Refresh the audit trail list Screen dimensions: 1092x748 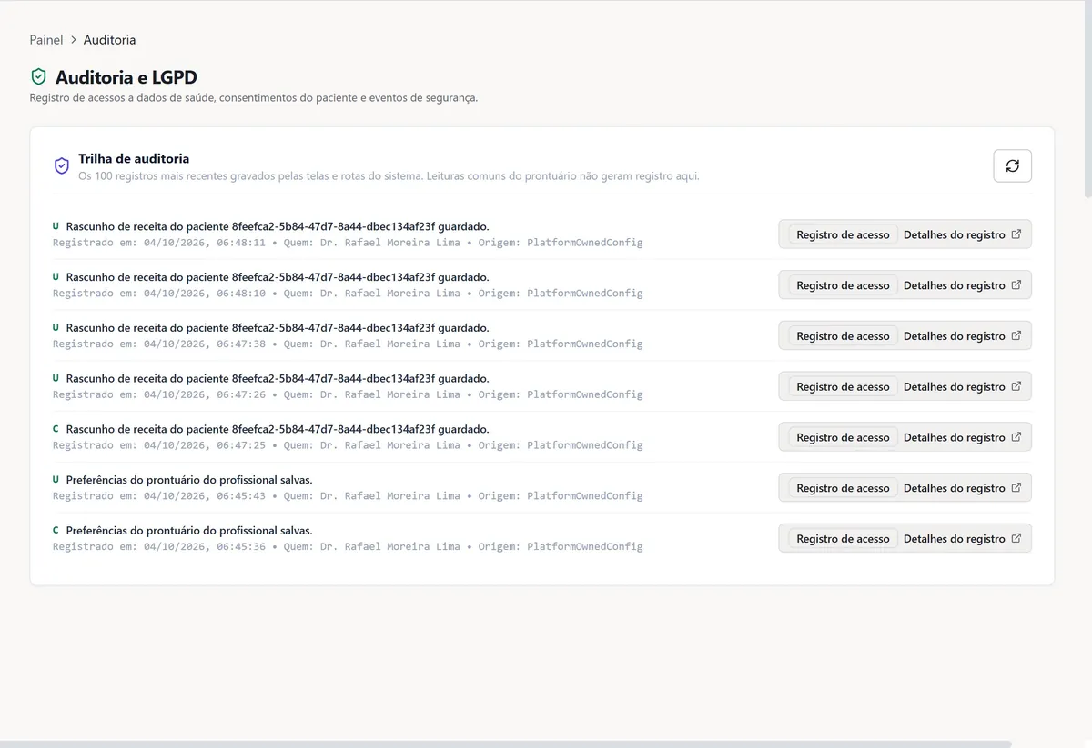pyautogui.click(x=1012, y=165)
